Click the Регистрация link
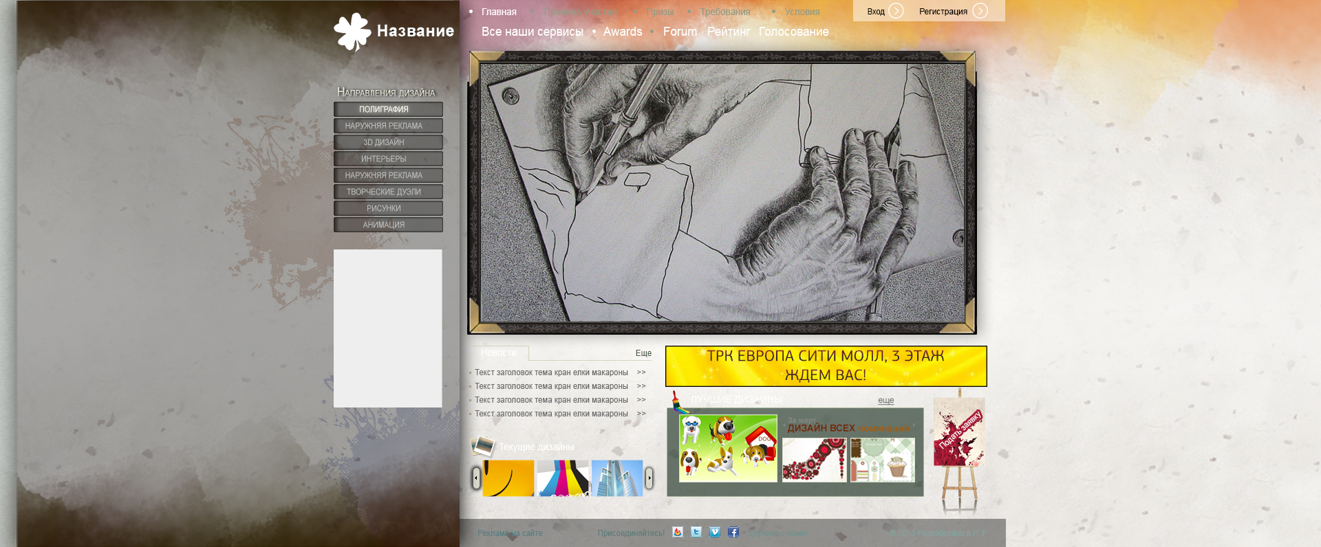1321x547 pixels. pos(943,12)
